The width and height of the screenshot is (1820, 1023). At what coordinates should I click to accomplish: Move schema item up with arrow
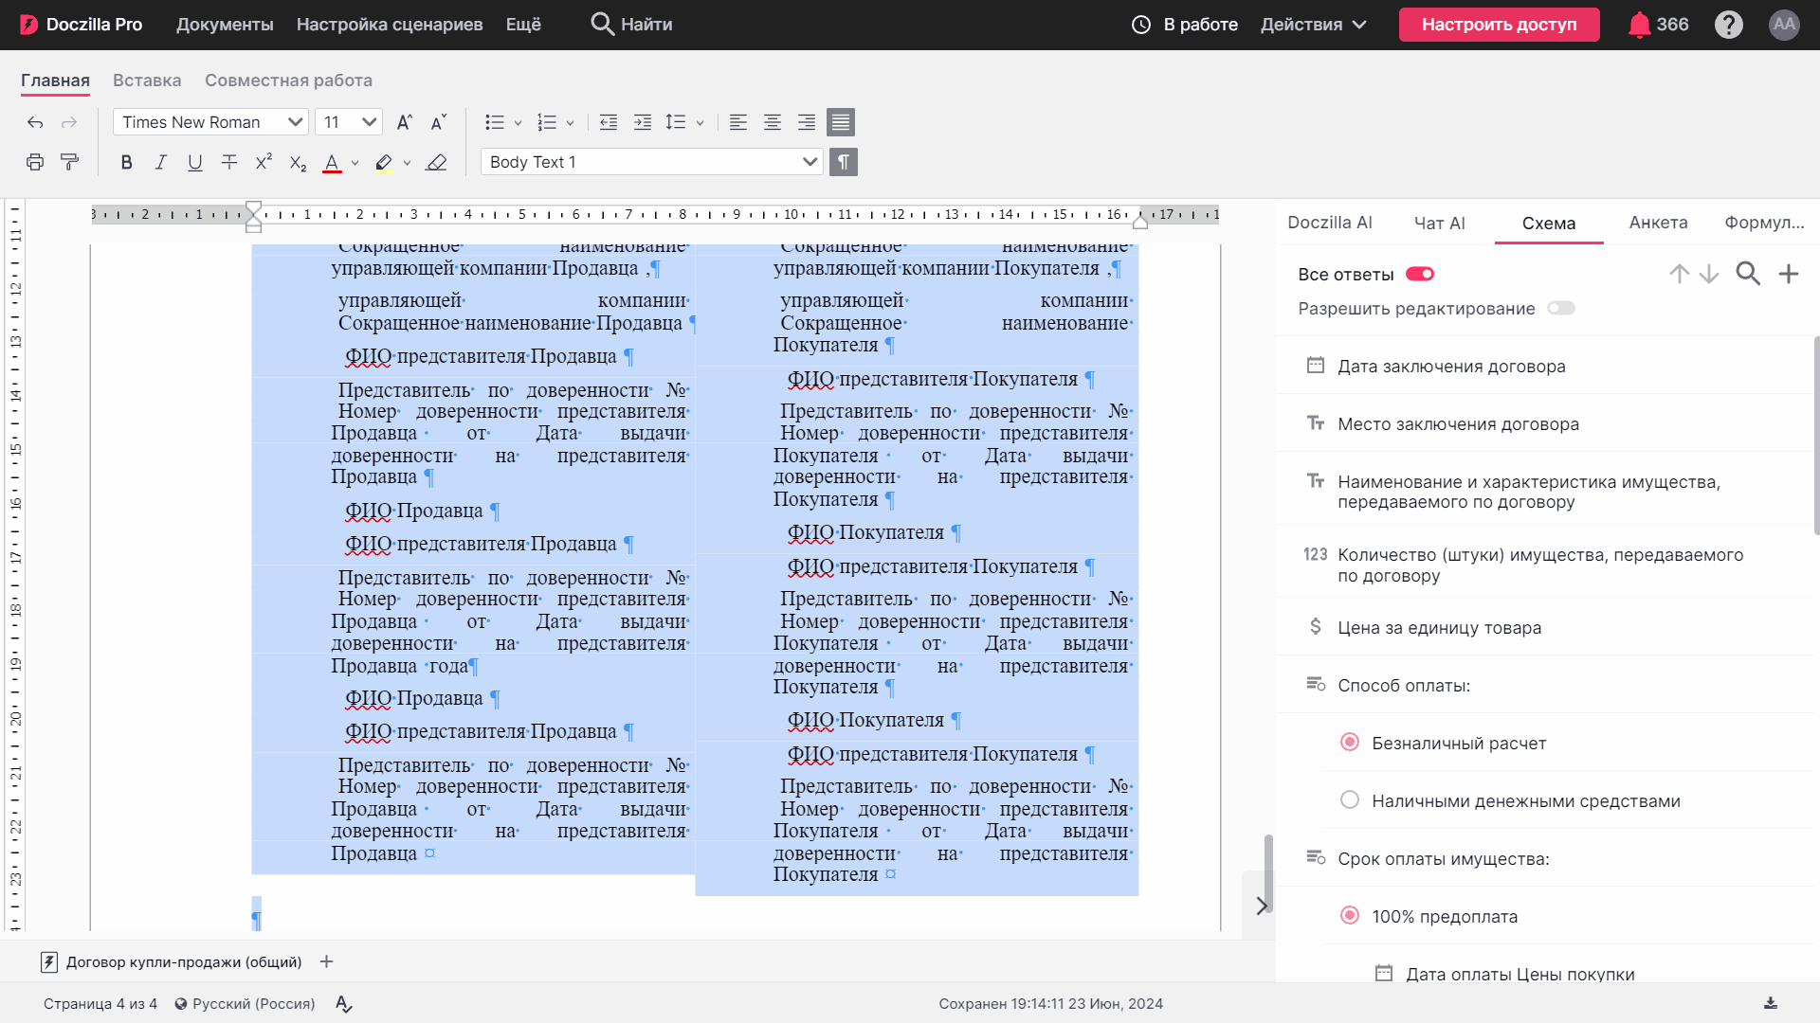(x=1680, y=274)
